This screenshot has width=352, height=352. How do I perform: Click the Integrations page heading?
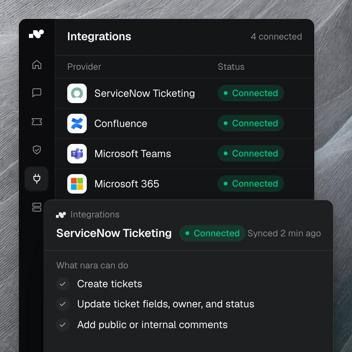[x=99, y=36]
